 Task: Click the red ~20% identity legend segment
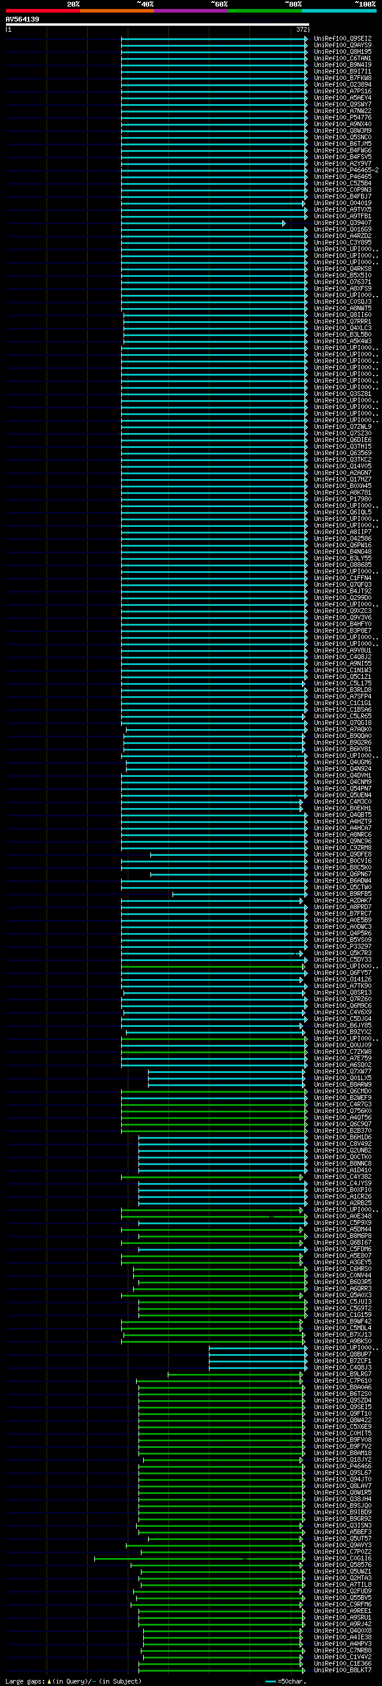click(x=42, y=11)
